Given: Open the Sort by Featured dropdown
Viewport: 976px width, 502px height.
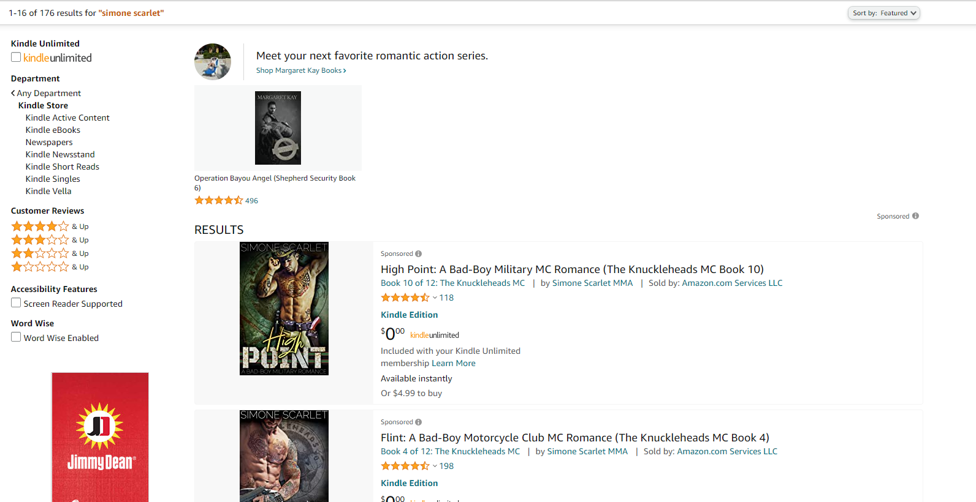Looking at the screenshot, I should 883,12.
